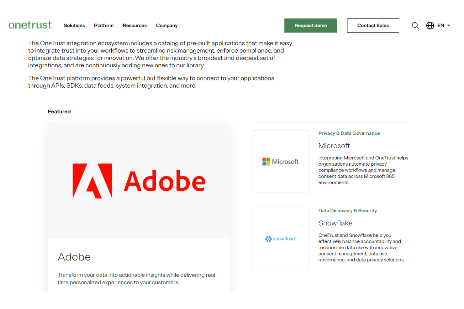Open the Data Discovery & Security category link
464x309 pixels.
point(347,211)
